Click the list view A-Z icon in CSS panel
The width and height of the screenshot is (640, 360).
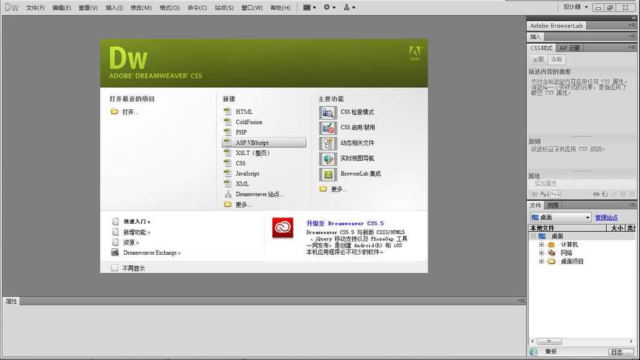(x=544, y=194)
